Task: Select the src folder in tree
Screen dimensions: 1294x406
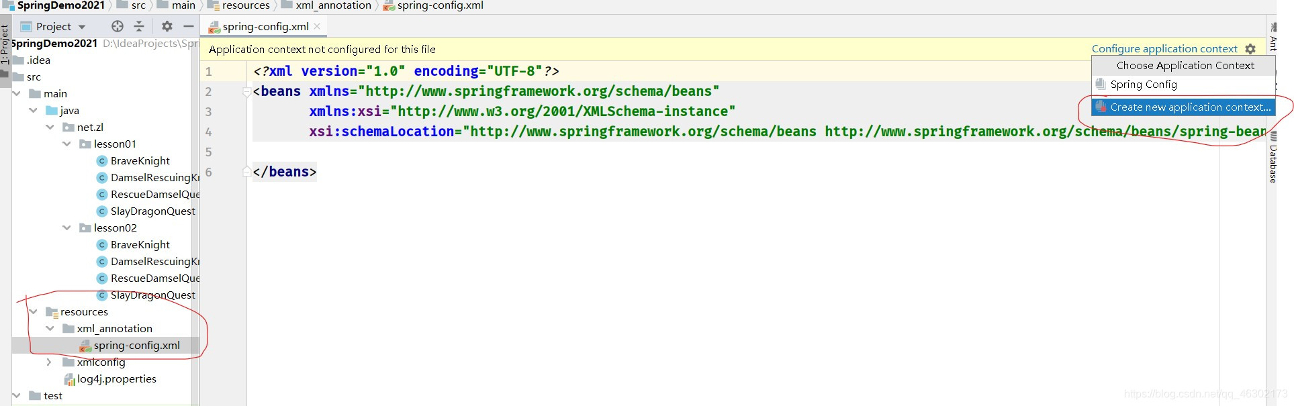Action: [x=34, y=77]
